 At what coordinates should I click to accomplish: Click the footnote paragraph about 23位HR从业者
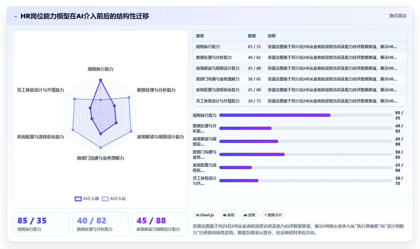pyautogui.click(x=298, y=229)
